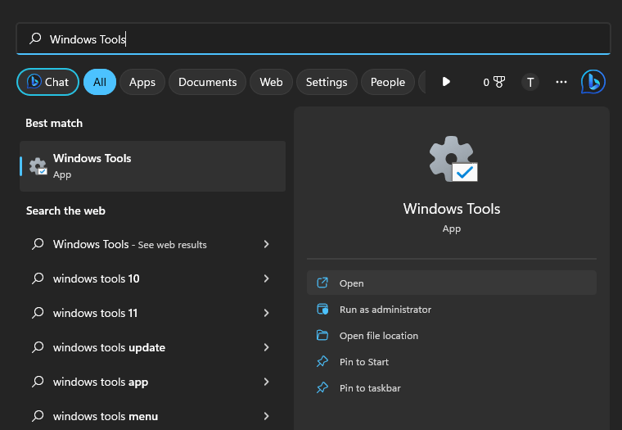622x430 pixels.
Task: Open Bing Chat icon at top right
Action: click(x=593, y=82)
